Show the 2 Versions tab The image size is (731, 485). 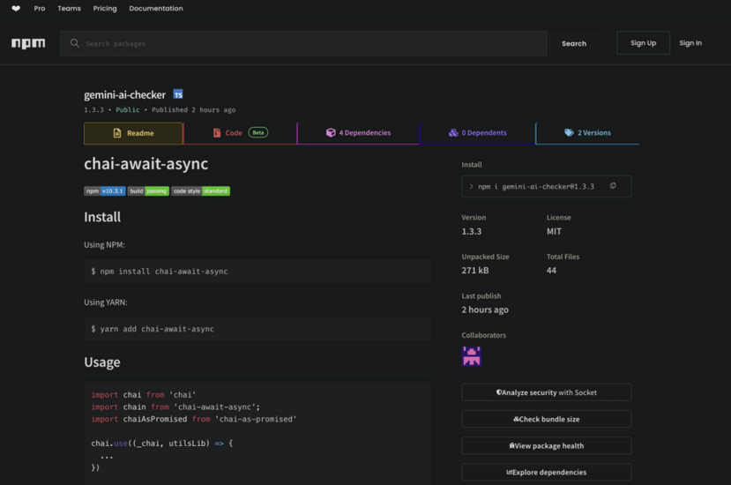[x=587, y=133]
